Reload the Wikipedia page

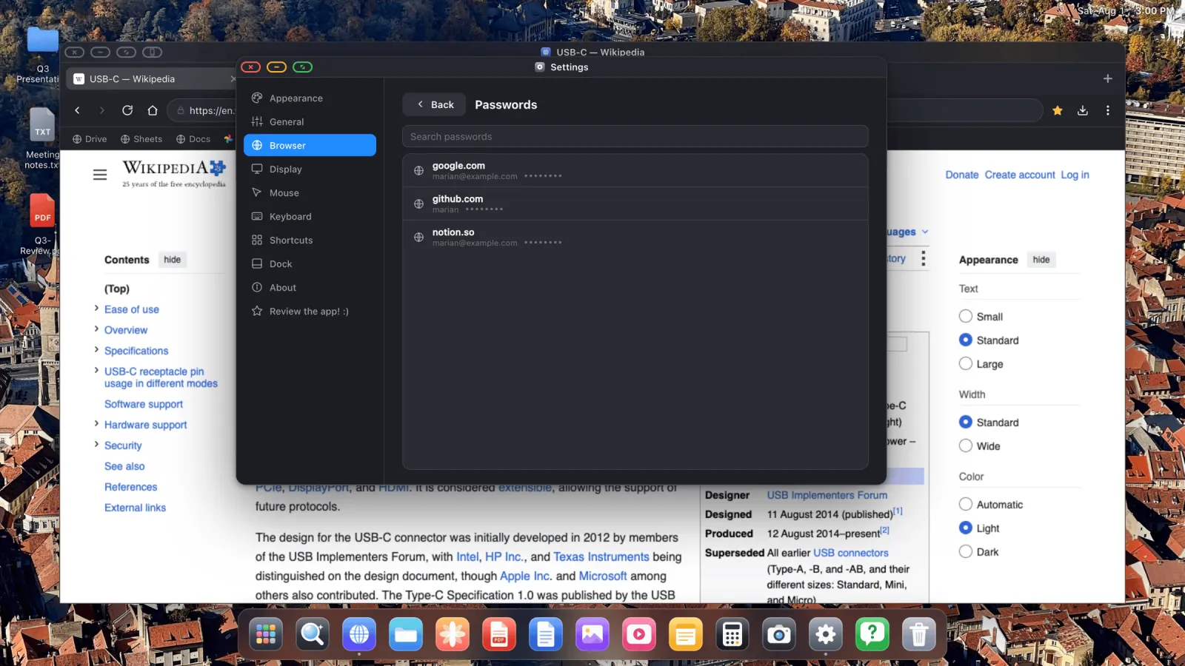coord(127,110)
